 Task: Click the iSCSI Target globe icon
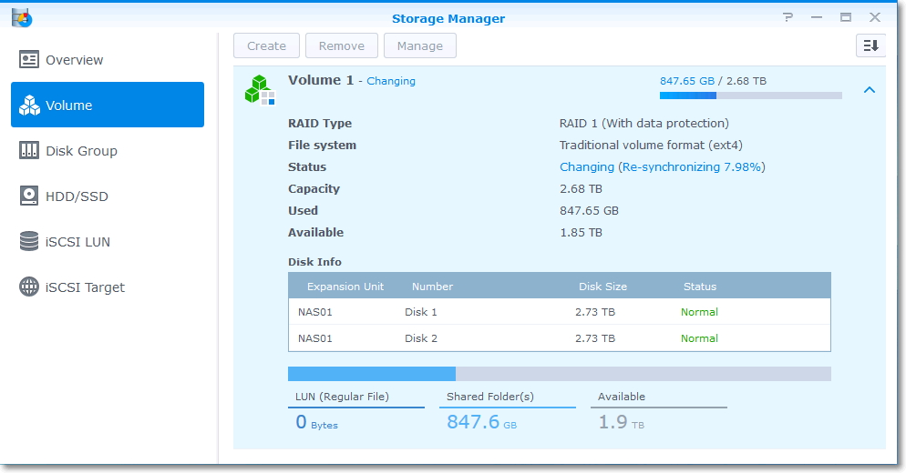pyautogui.click(x=29, y=287)
